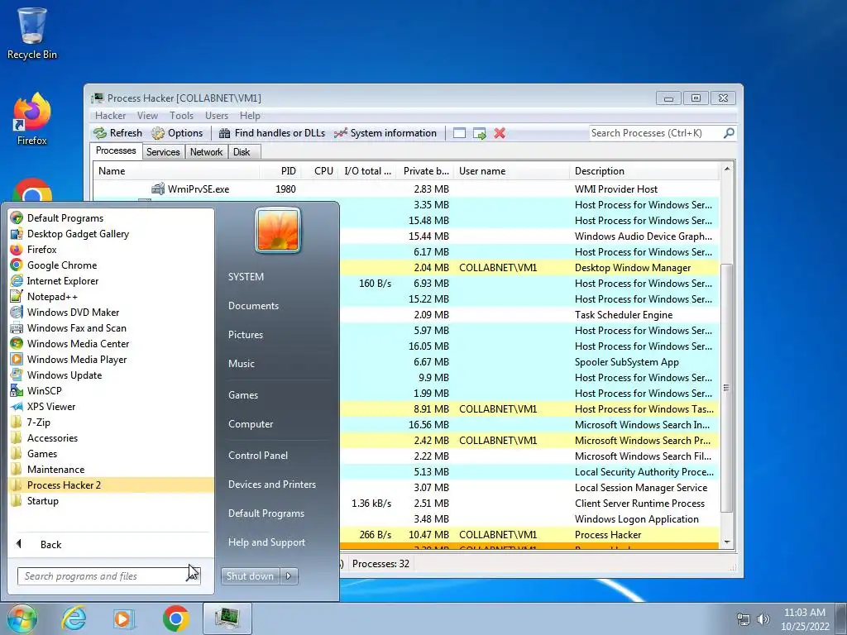Image resolution: width=847 pixels, height=635 pixels.
Task: Open the Hacker menu
Action: (x=110, y=116)
